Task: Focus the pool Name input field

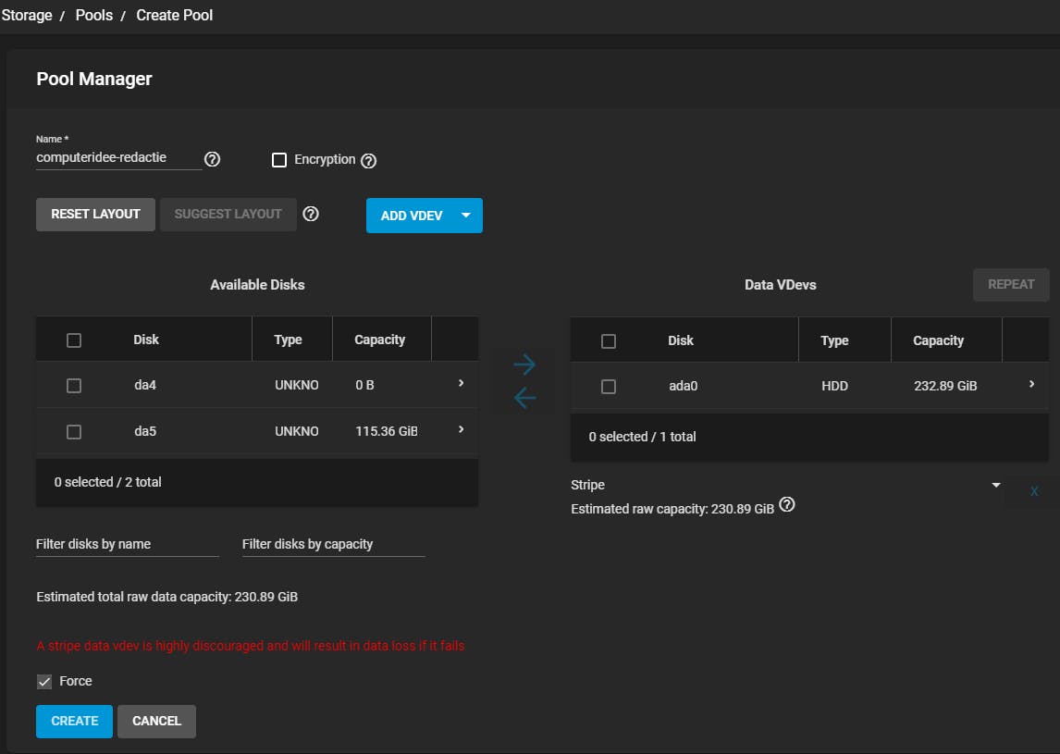Action: pos(119,157)
